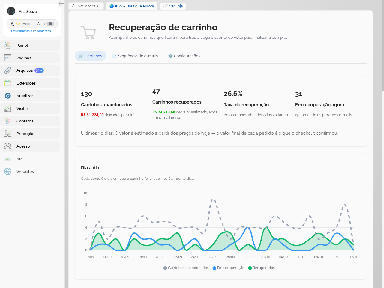Image resolution: width=384 pixels, height=288 pixels.
Task: Select the Extensões icon in sidebar
Action: [x=8, y=83]
